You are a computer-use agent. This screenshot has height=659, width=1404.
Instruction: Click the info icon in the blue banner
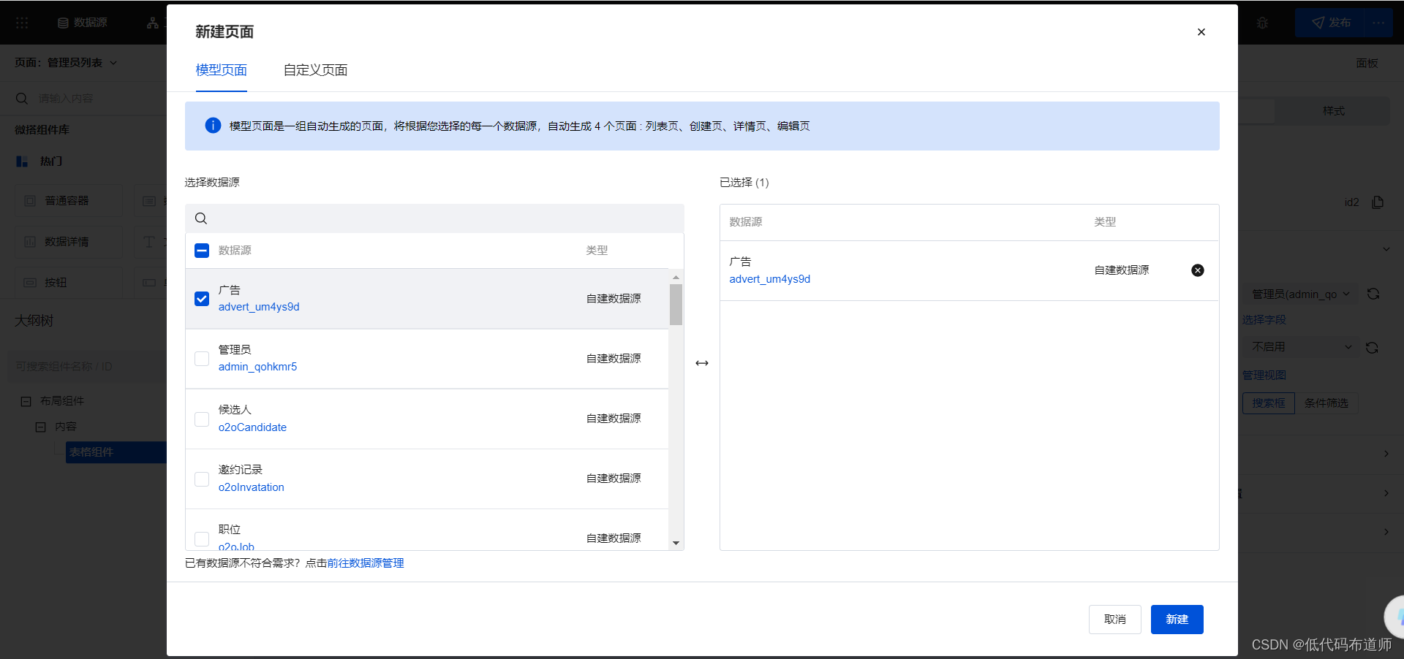pyautogui.click(x=213, y=126)
